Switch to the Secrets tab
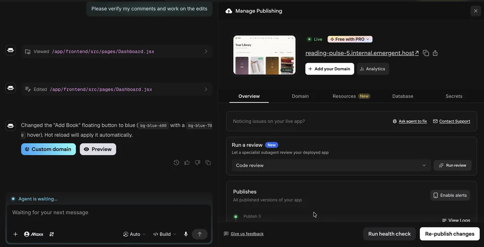This screenshot has width=484, height=247. coord(454,96)
